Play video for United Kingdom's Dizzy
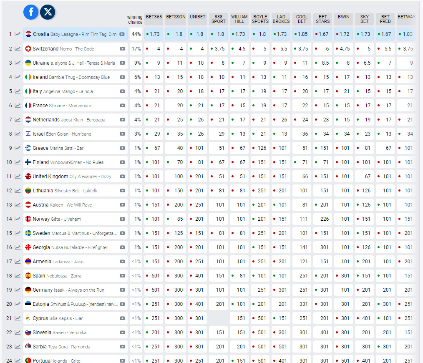This screenshot has width=423, height=363. point(122,176)
